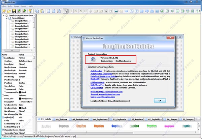Select the gray T text component icon
The image size is (202, 139).
coord(111,11)
